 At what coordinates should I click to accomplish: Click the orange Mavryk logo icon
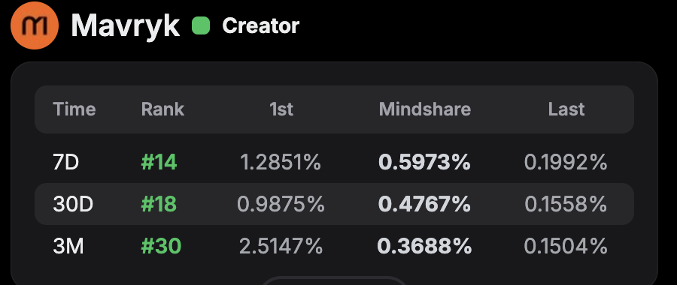click(x=35, y=25)
